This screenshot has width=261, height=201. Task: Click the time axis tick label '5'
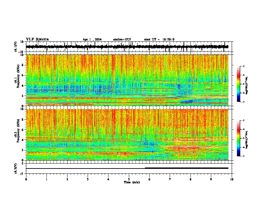click(129, 179)
